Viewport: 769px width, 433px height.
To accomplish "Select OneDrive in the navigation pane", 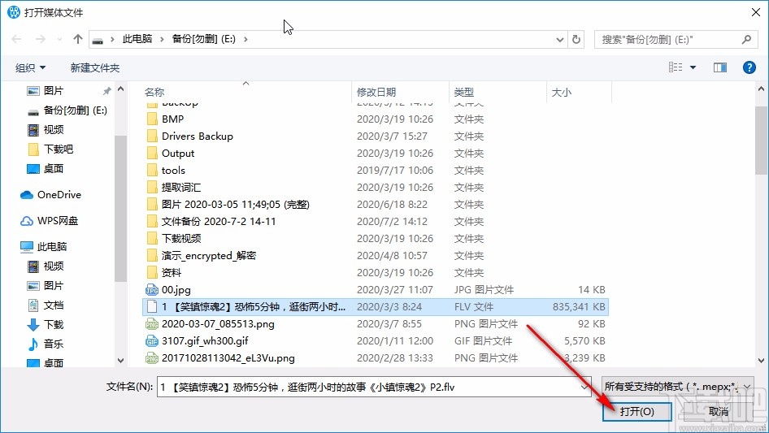I will point(50,195).
